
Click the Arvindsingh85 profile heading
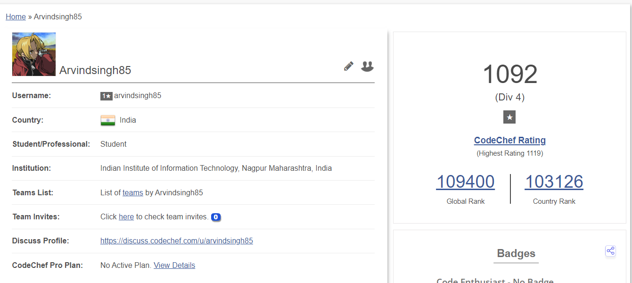pyautogui.click(x=95, y=70)
